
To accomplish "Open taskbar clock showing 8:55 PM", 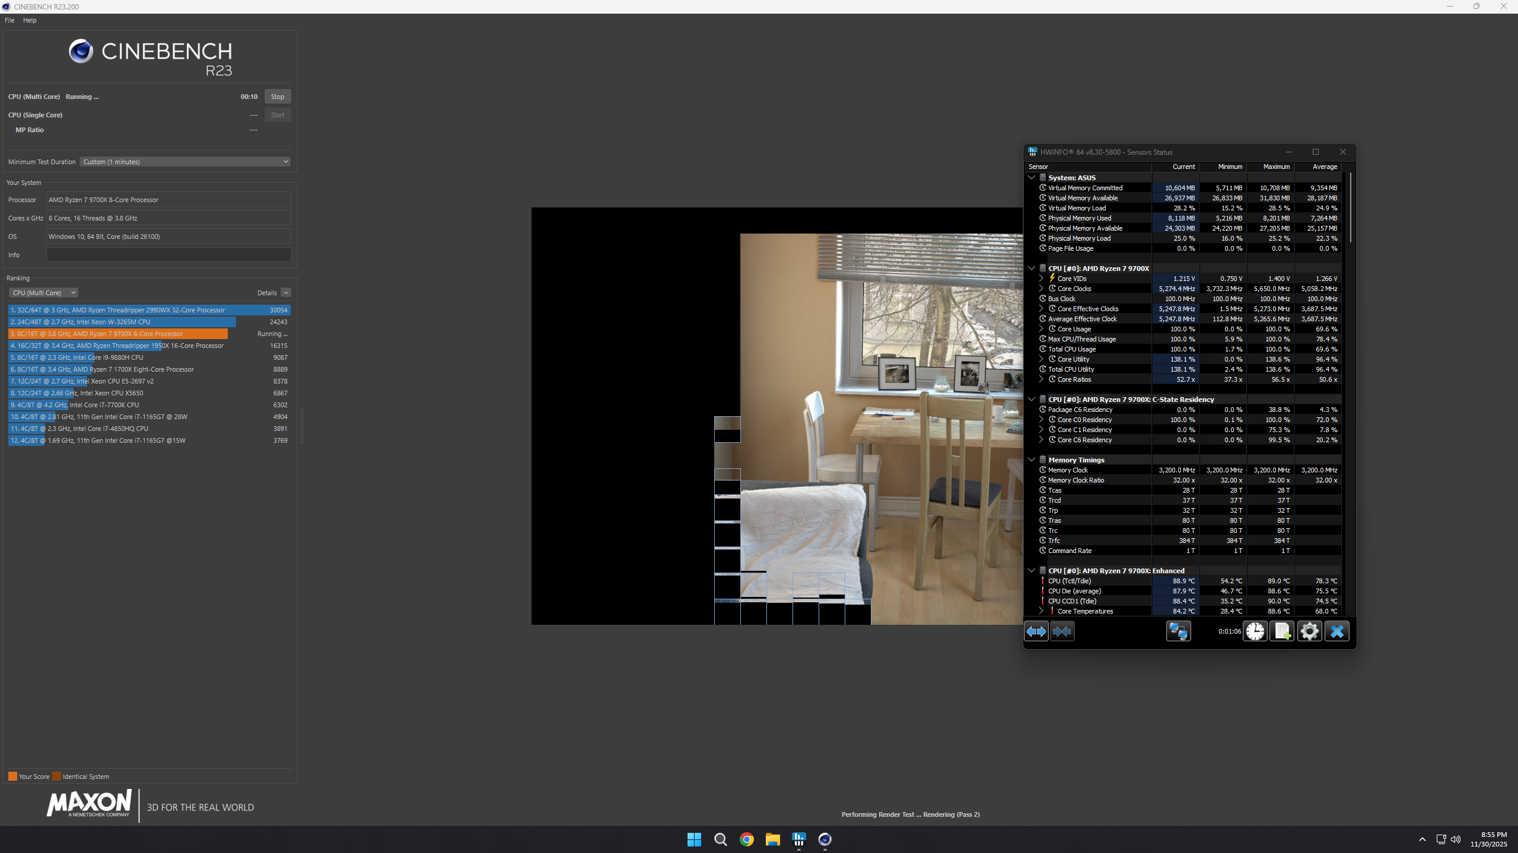I will [x=1488, y=839].
